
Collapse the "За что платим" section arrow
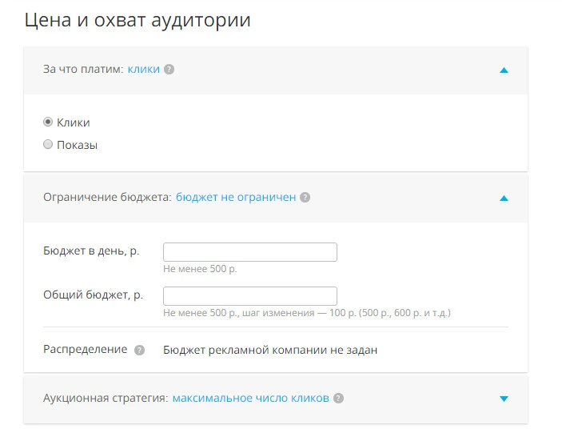(x=503, y=70)
